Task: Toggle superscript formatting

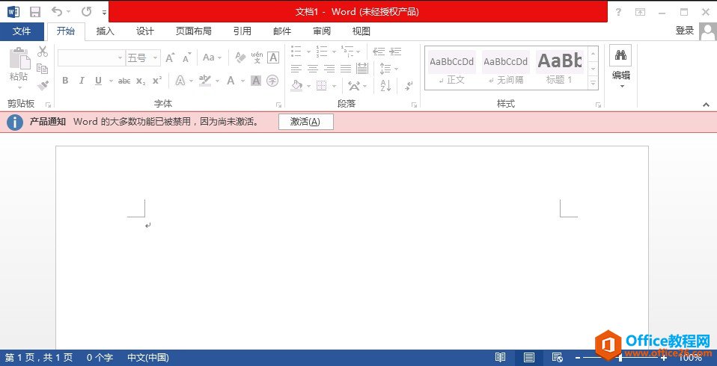Action: 157,81
